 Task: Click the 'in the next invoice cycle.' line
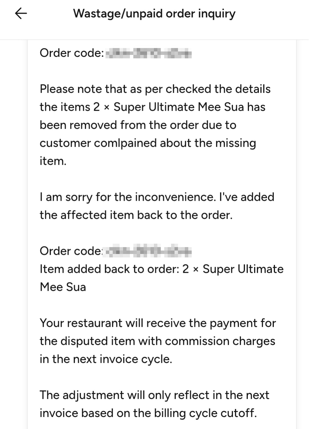(106, 359)
